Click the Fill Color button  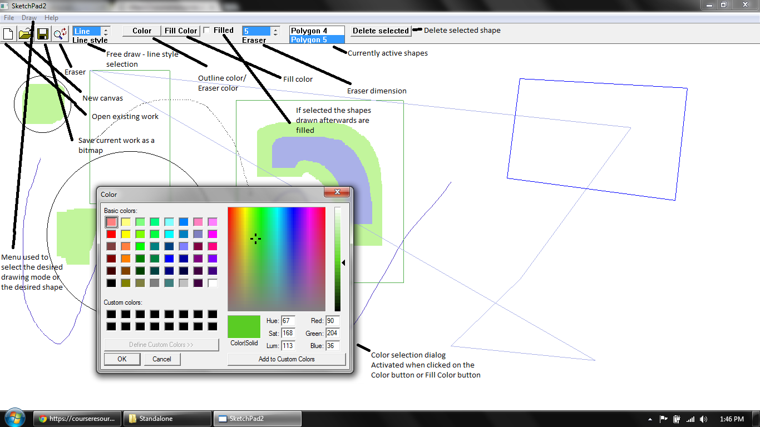[181, 31]
